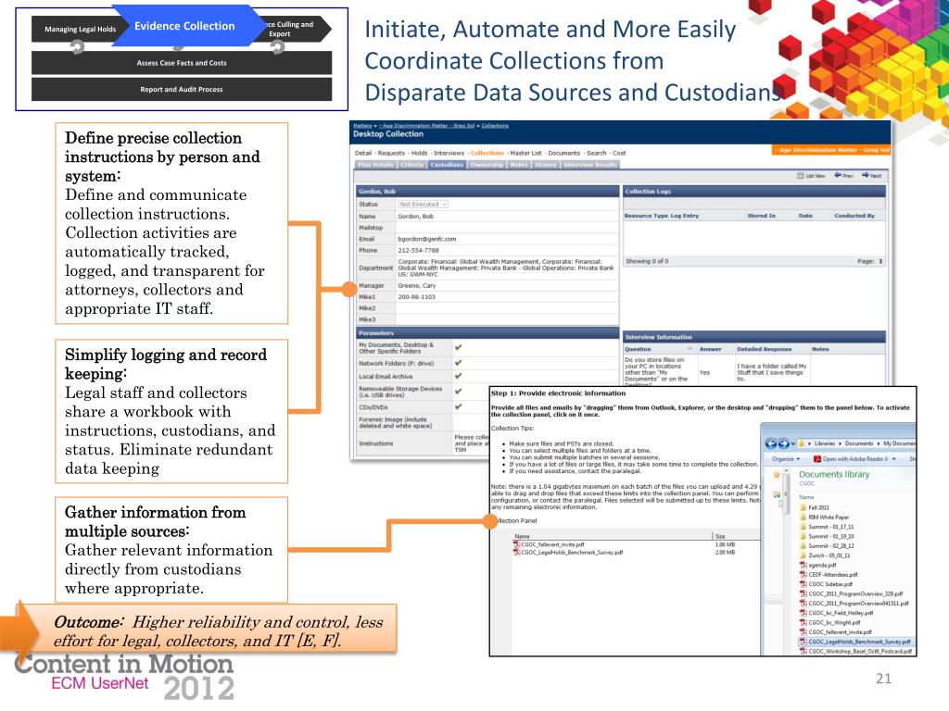Switch to Ownership tab
Image resolution: width=949 pixels, height=711 pixels.
[x=487, y=165]
